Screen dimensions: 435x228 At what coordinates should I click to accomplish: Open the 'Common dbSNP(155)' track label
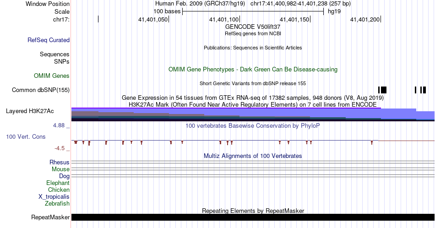pyautogui.click(x=41, y=90)
